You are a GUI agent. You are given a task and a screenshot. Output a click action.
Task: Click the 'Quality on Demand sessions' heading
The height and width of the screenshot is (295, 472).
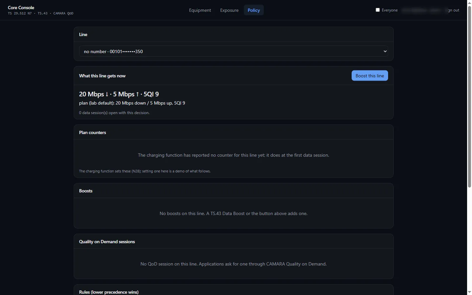107,242
